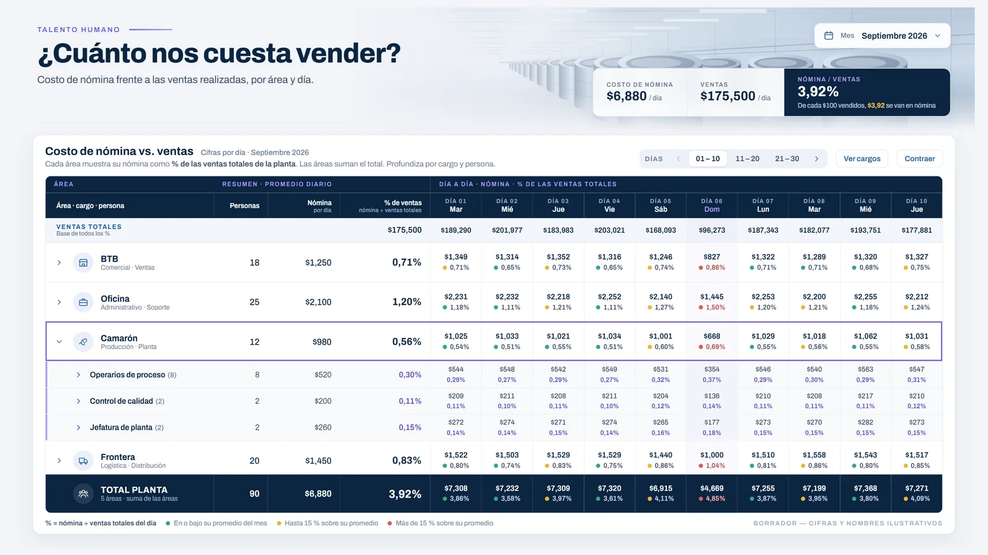The image size is (988, 555).
Task: Click the Día 06 Dom column header
Action: tap(711, 205)
